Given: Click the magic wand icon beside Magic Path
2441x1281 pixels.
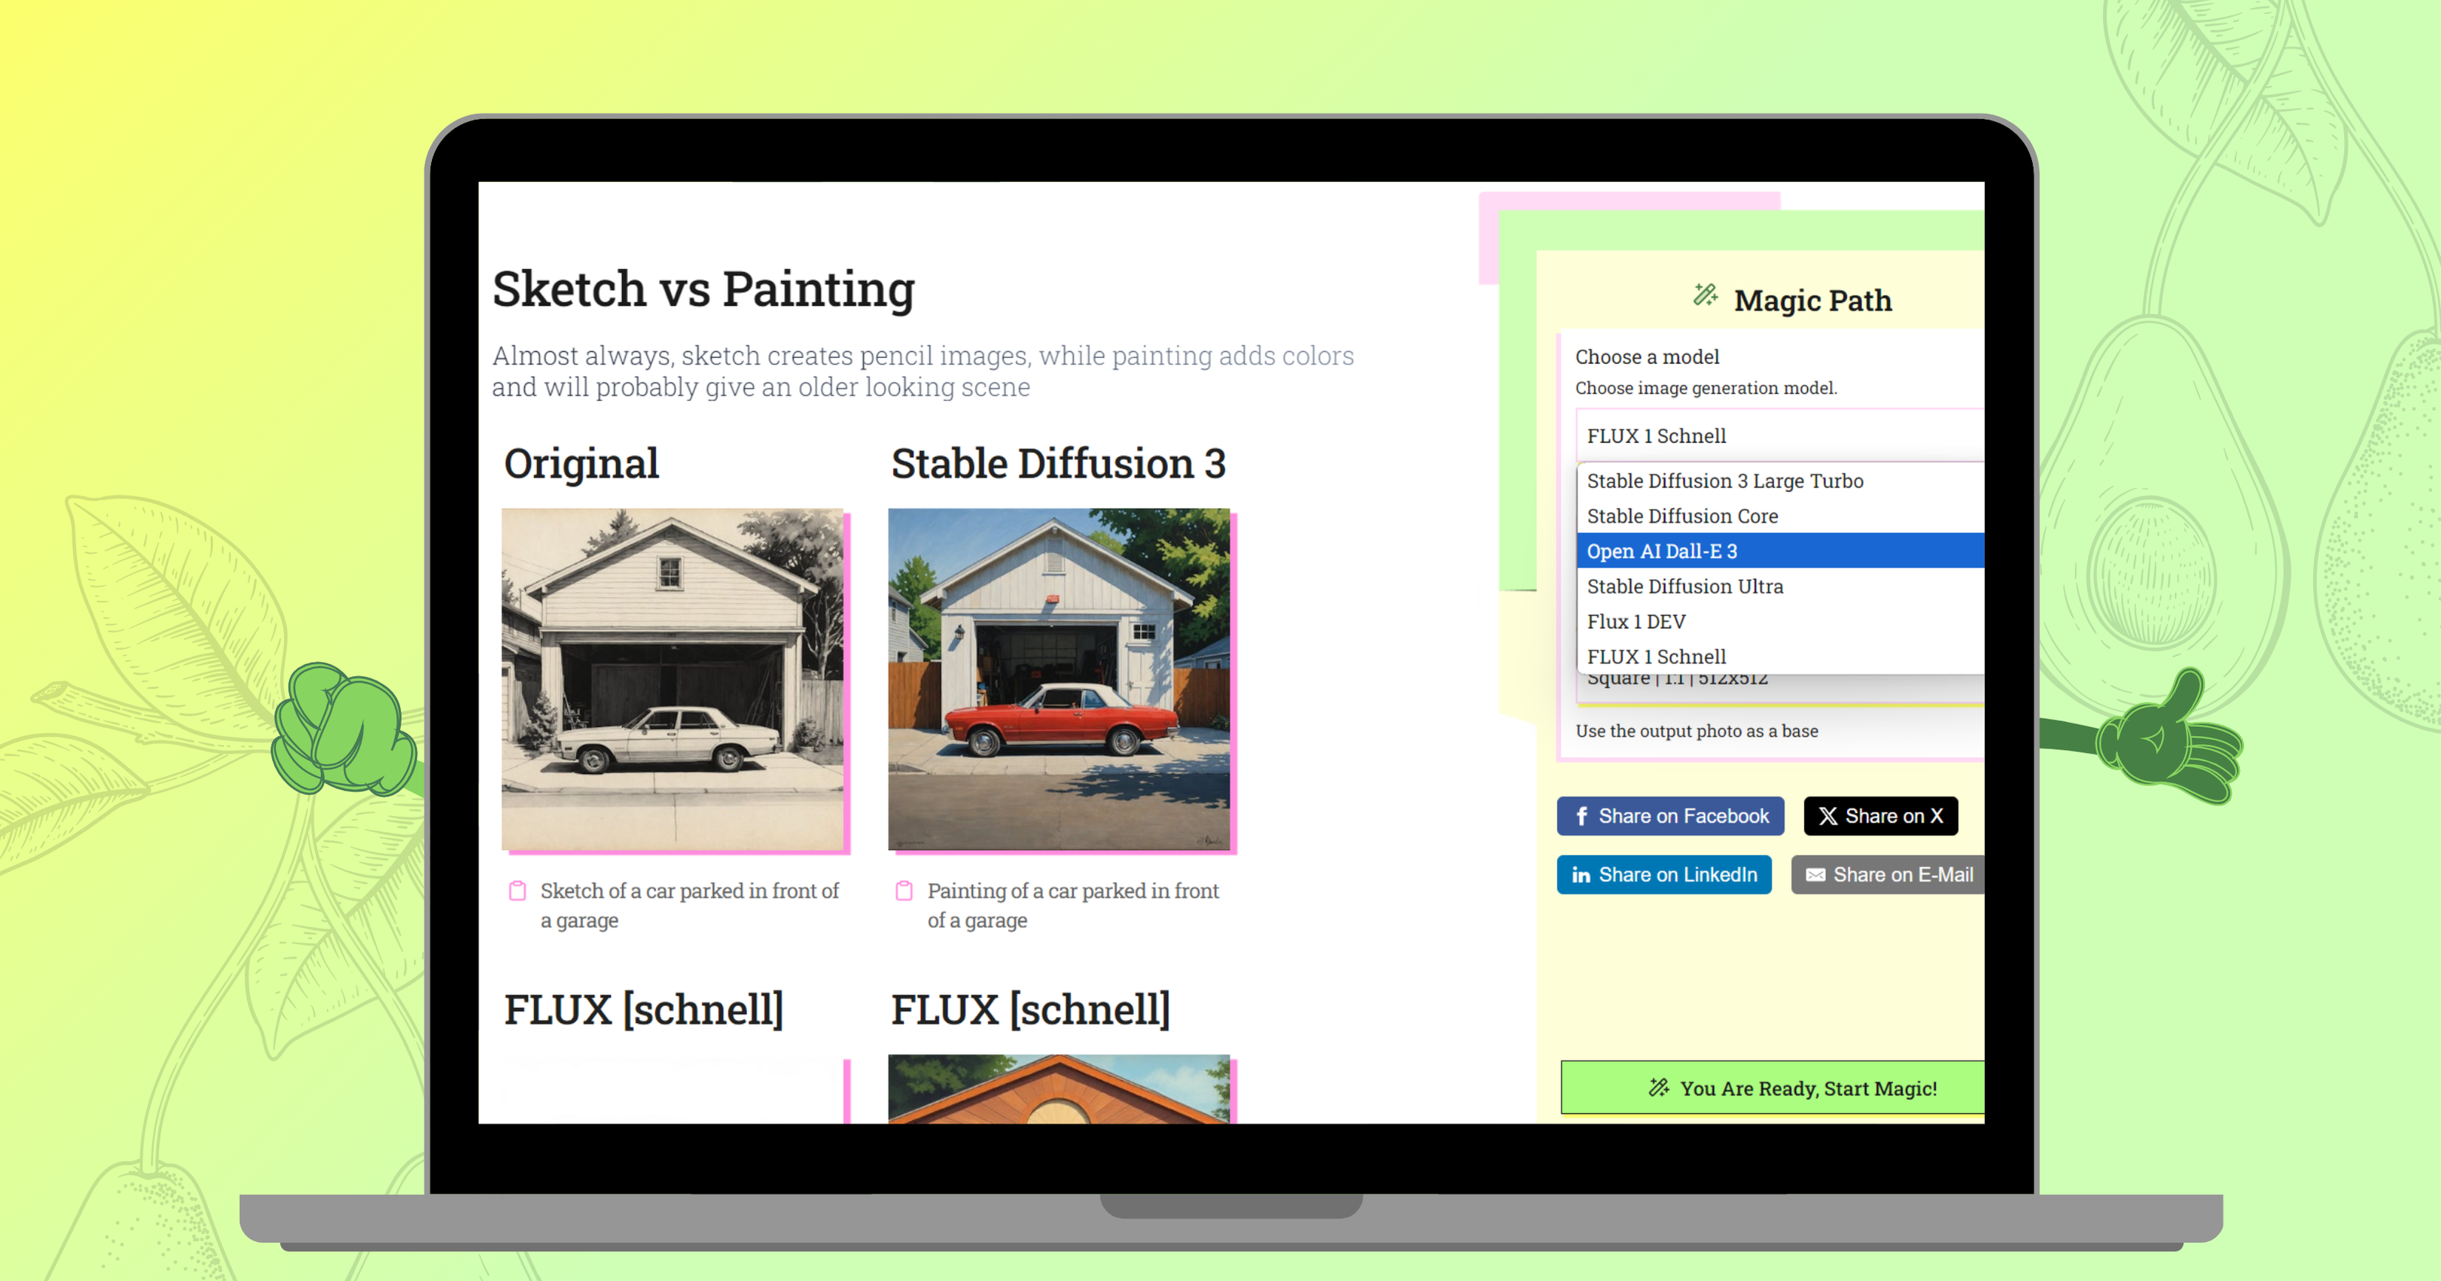Looking at the screenshot, I should point(1705,296).
